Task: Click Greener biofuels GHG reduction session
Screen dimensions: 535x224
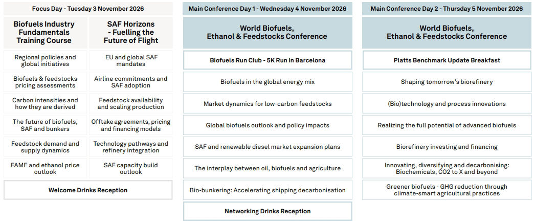Action: [447, 190]
